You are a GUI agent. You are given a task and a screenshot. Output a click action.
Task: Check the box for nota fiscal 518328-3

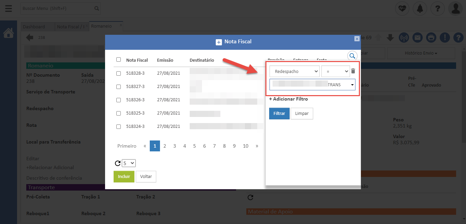(118, 73)
